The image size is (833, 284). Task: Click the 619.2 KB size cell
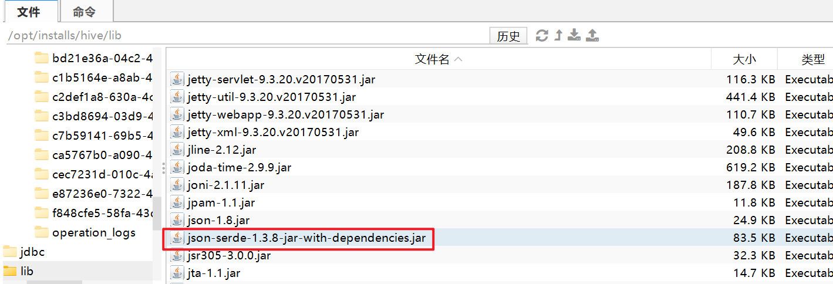(x=751, y=167)
